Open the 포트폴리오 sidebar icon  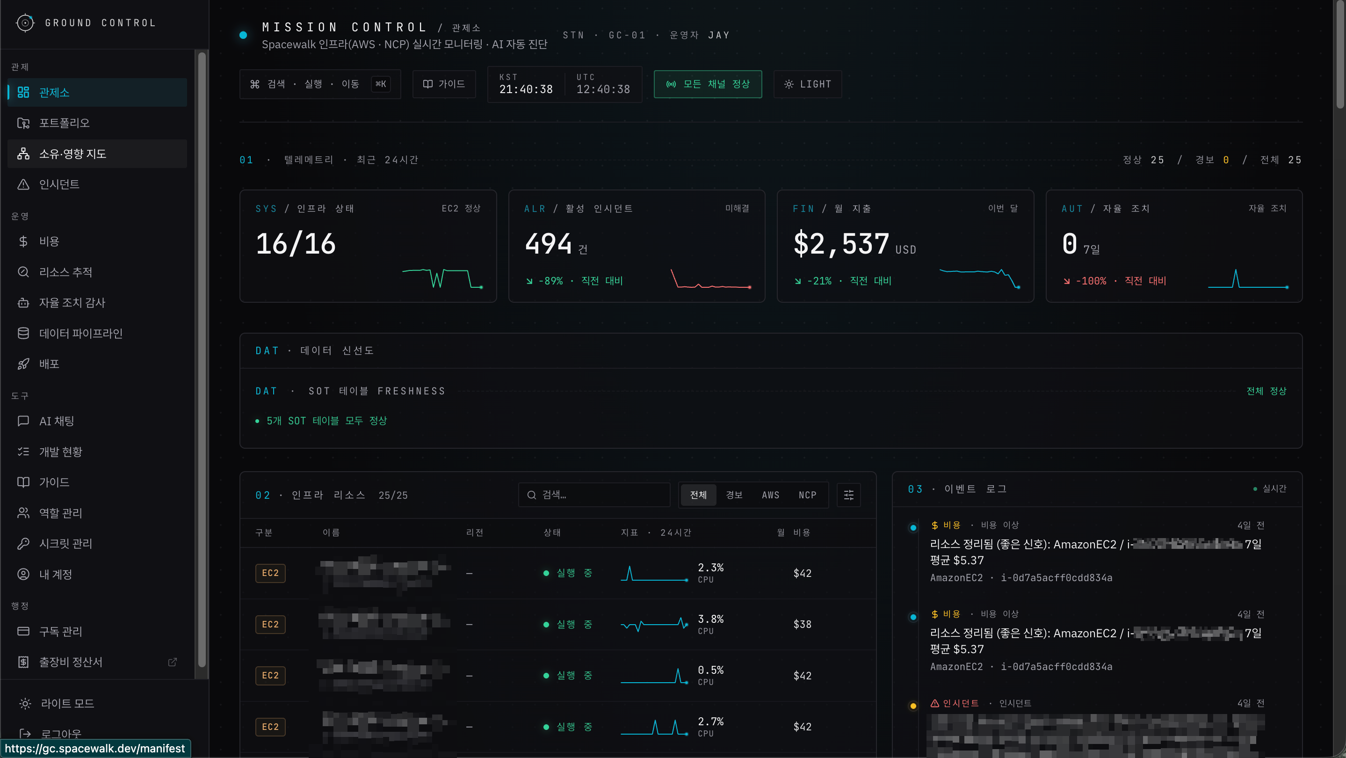(x=23, y=123)
